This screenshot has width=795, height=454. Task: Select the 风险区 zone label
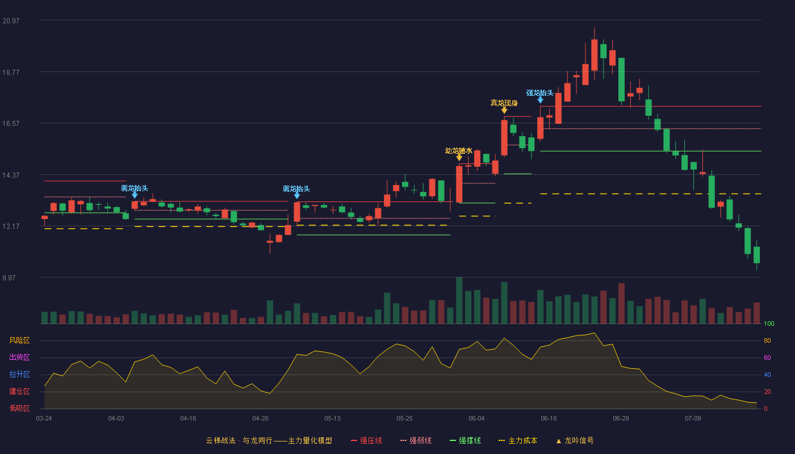point(19,340)
